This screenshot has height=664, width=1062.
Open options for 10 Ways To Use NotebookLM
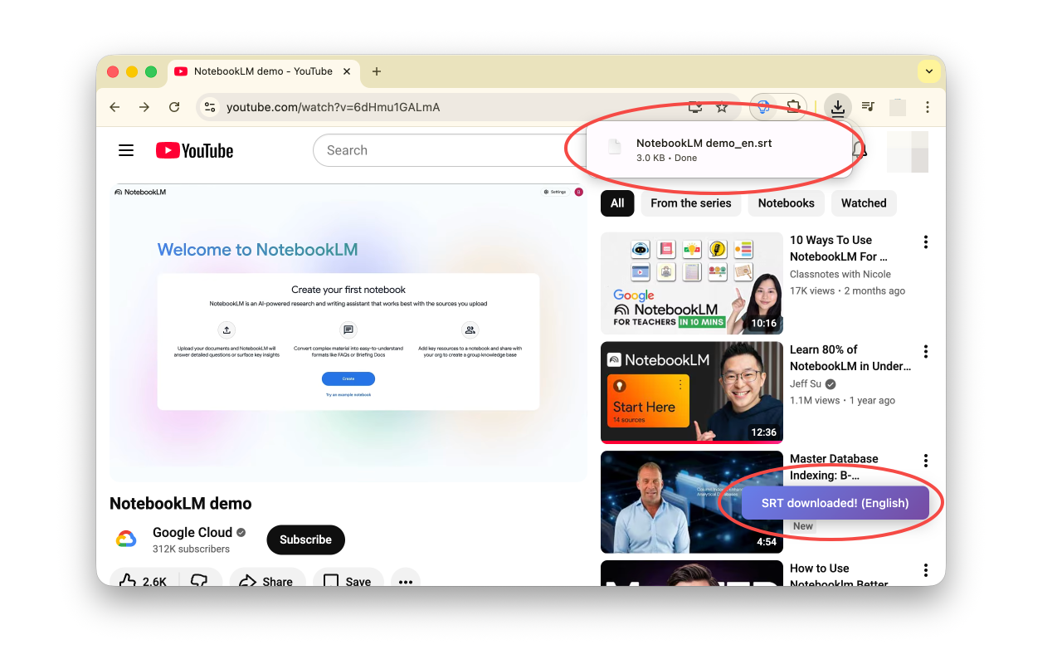925,242
